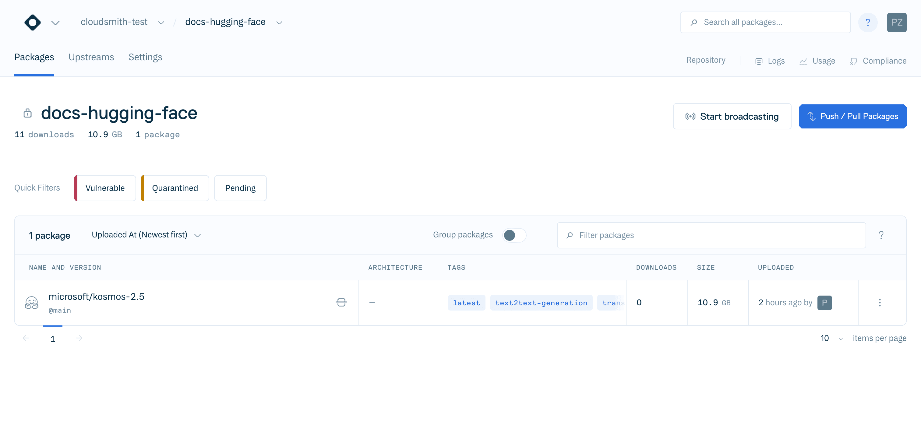Click Start broadcasting button
The width and height of the screenshot is (921, 442).
732,116
